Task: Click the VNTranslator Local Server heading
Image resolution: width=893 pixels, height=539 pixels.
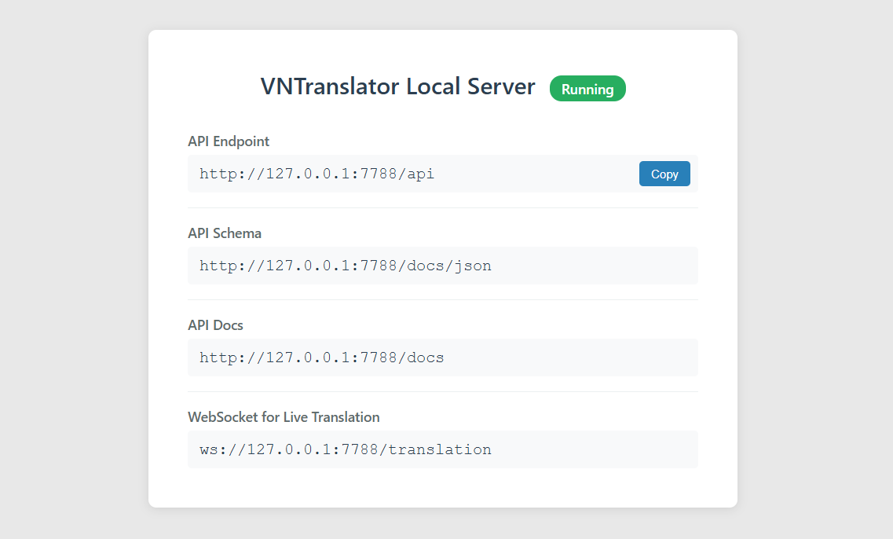Action: 397,87
